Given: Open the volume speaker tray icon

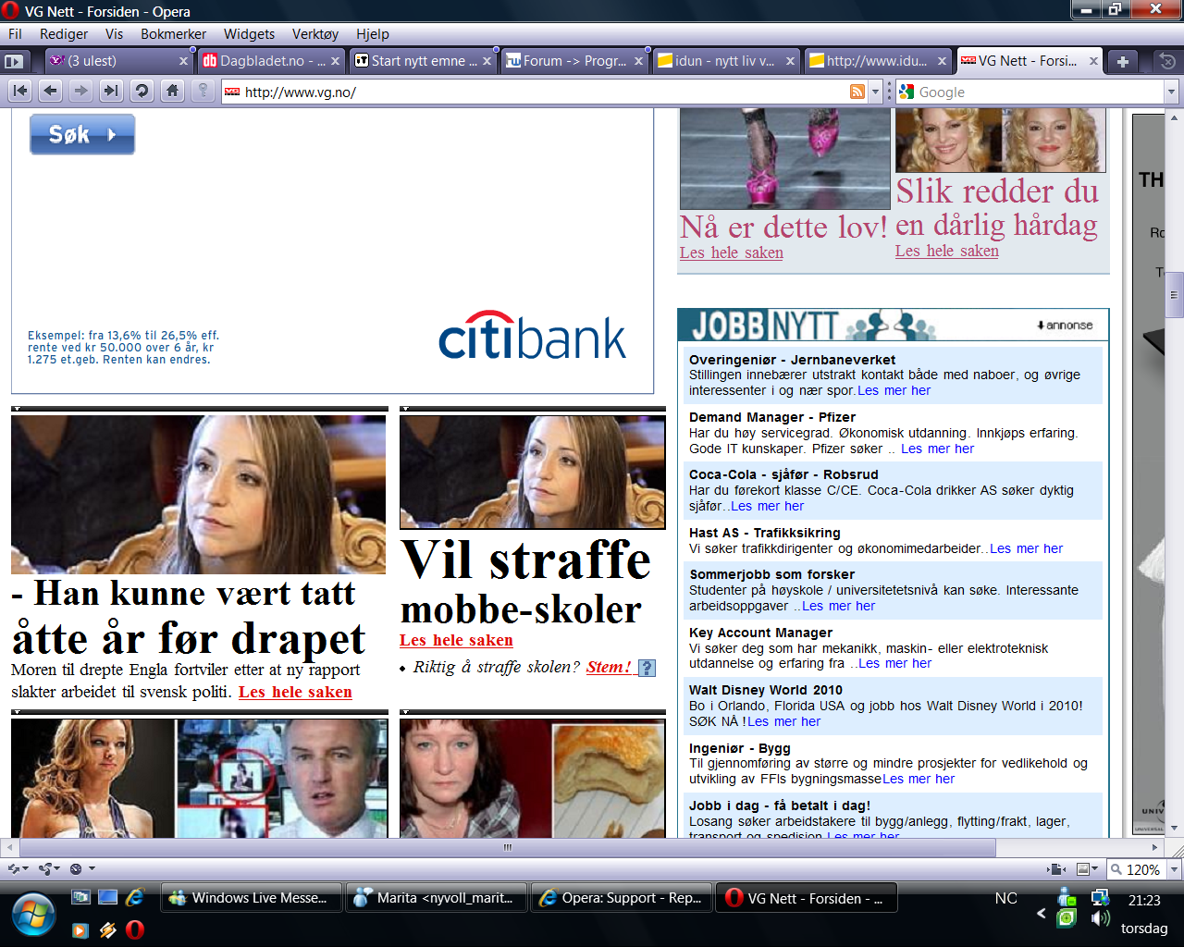Looking at the screenshot, I should (x=1100, y=918).
